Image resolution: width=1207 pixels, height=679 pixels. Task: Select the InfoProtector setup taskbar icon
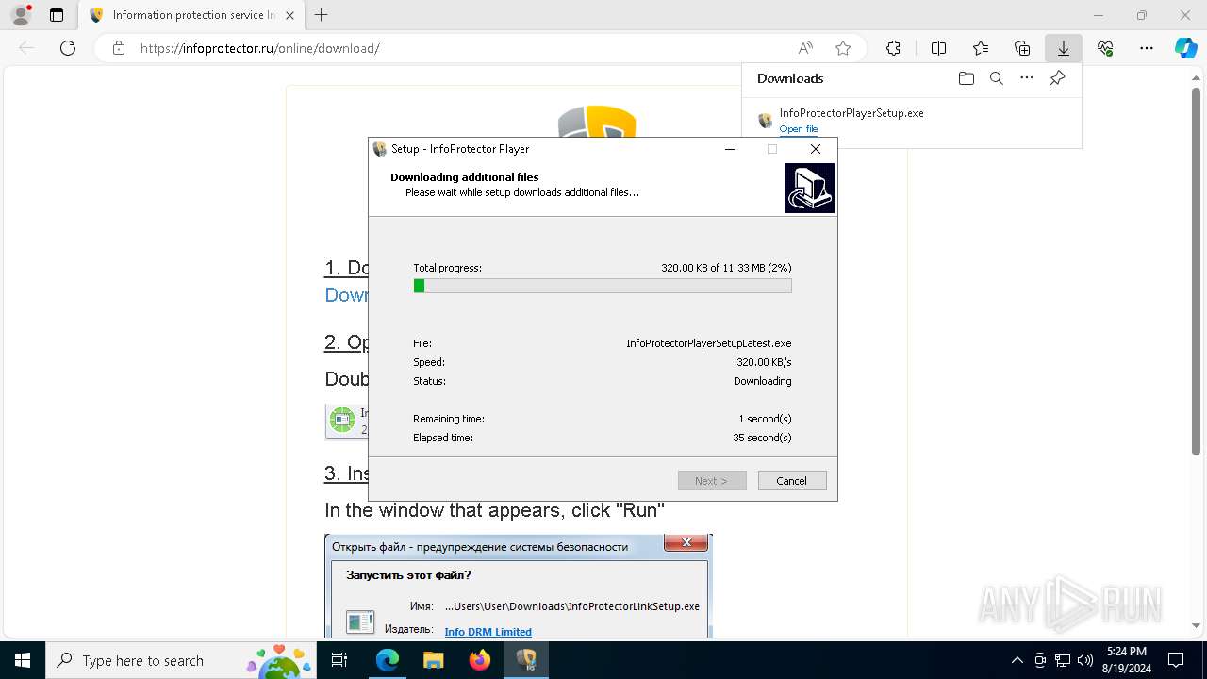(x=525, y=660)
